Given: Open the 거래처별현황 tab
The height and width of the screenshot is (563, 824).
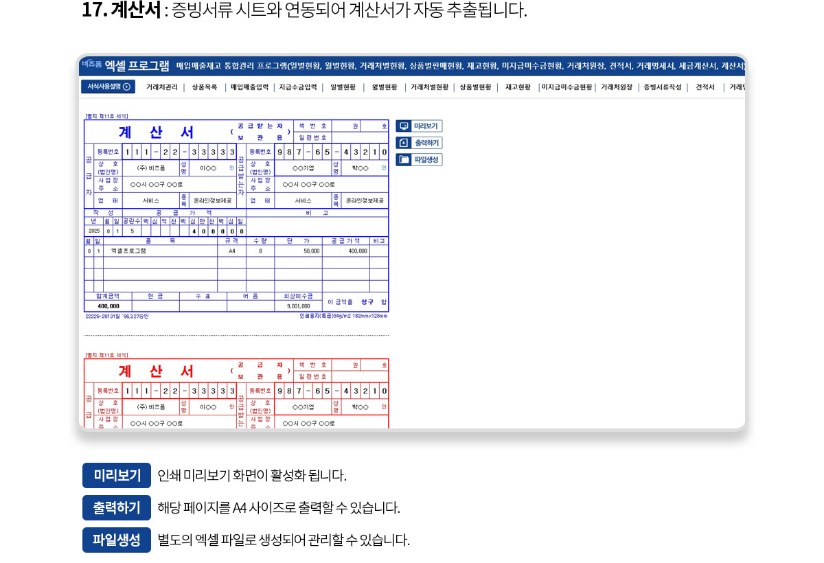Looking at the screenshot, I should pyautogui.click(x=429, y=87).
